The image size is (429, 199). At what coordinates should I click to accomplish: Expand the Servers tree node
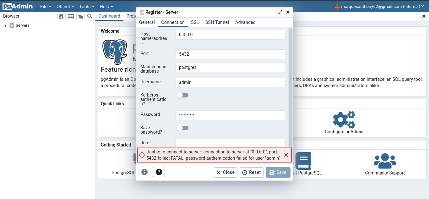[5, 25]
